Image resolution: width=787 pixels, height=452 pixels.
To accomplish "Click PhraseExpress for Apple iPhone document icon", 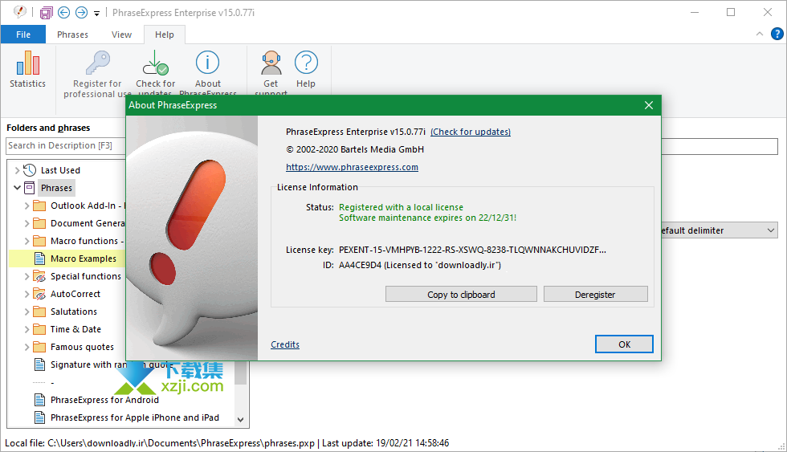I will tap(39, 417).
